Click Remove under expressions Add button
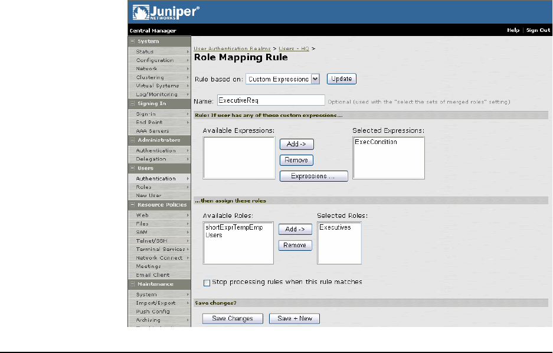This screenshot has width=553, height=353. (x=297, y=161)
